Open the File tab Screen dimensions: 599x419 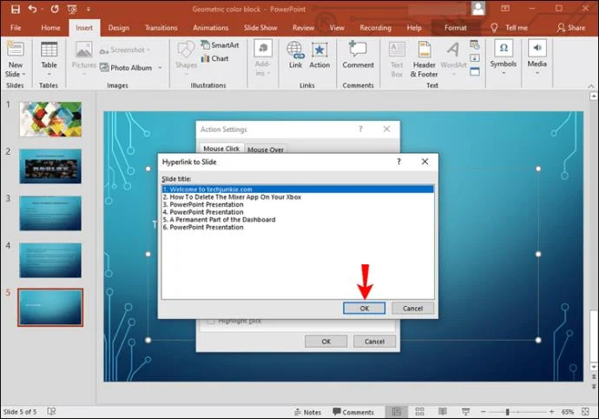coord(16,28)
